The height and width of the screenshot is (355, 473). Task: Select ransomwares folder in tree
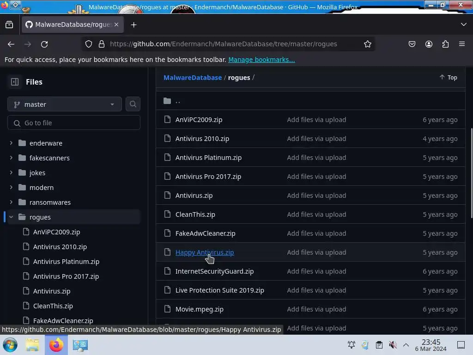pyautogui.click(x=50, y=202)
